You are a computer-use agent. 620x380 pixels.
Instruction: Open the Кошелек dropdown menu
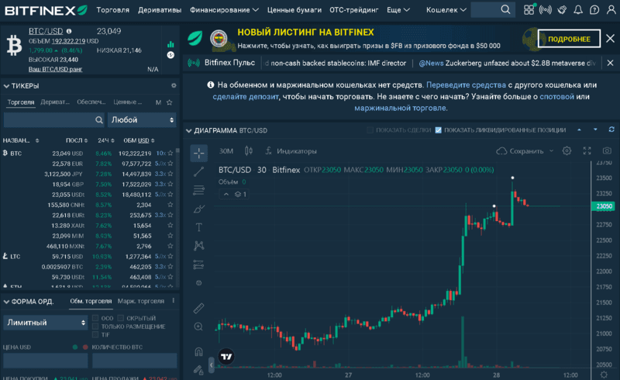(446, 10)
